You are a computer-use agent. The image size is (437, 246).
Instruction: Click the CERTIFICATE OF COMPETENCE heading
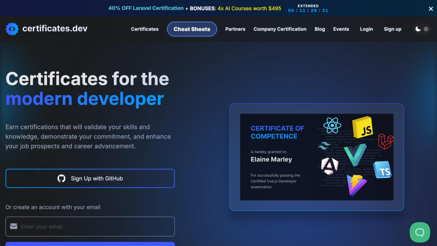point(277,132)
